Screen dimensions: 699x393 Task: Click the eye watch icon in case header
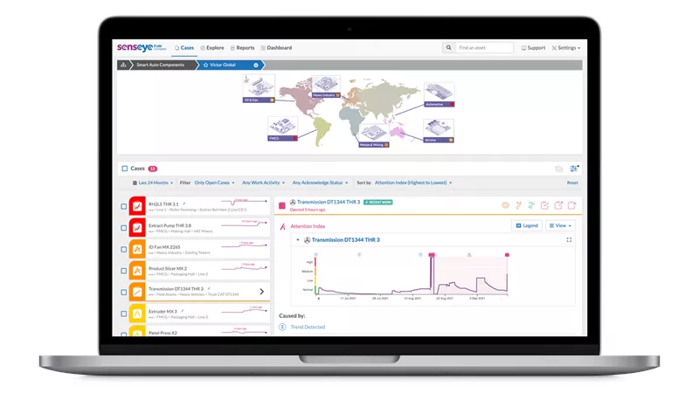[505, 205]
